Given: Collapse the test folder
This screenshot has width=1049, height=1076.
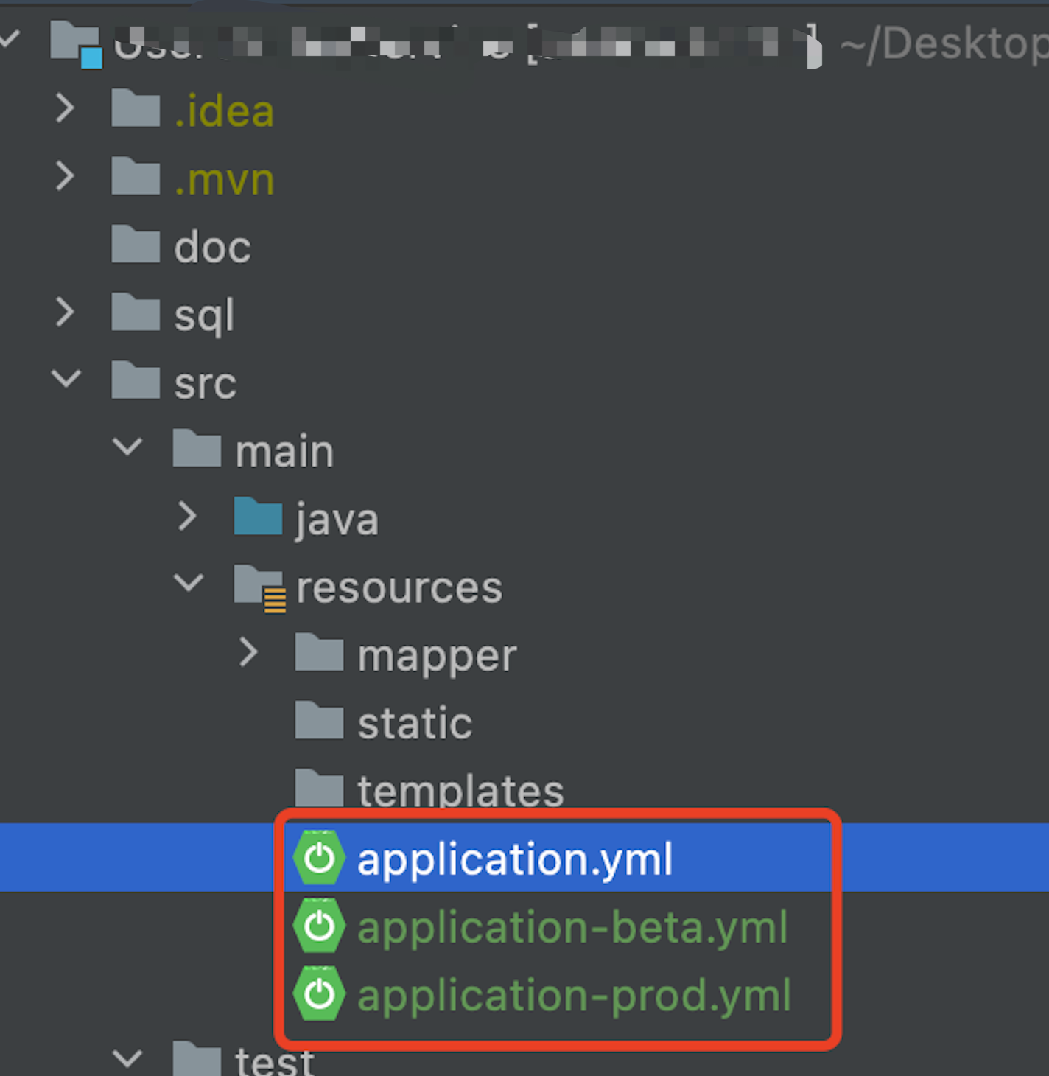Looking at the screenshot, I should point(127,1059).
